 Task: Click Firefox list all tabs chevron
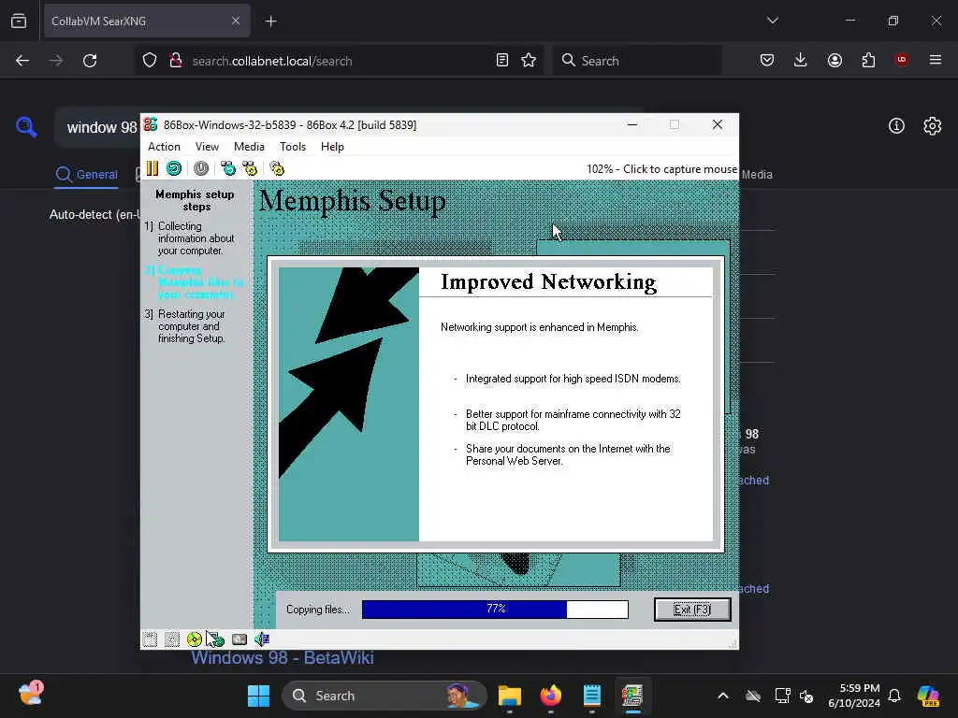click(773, 21)
